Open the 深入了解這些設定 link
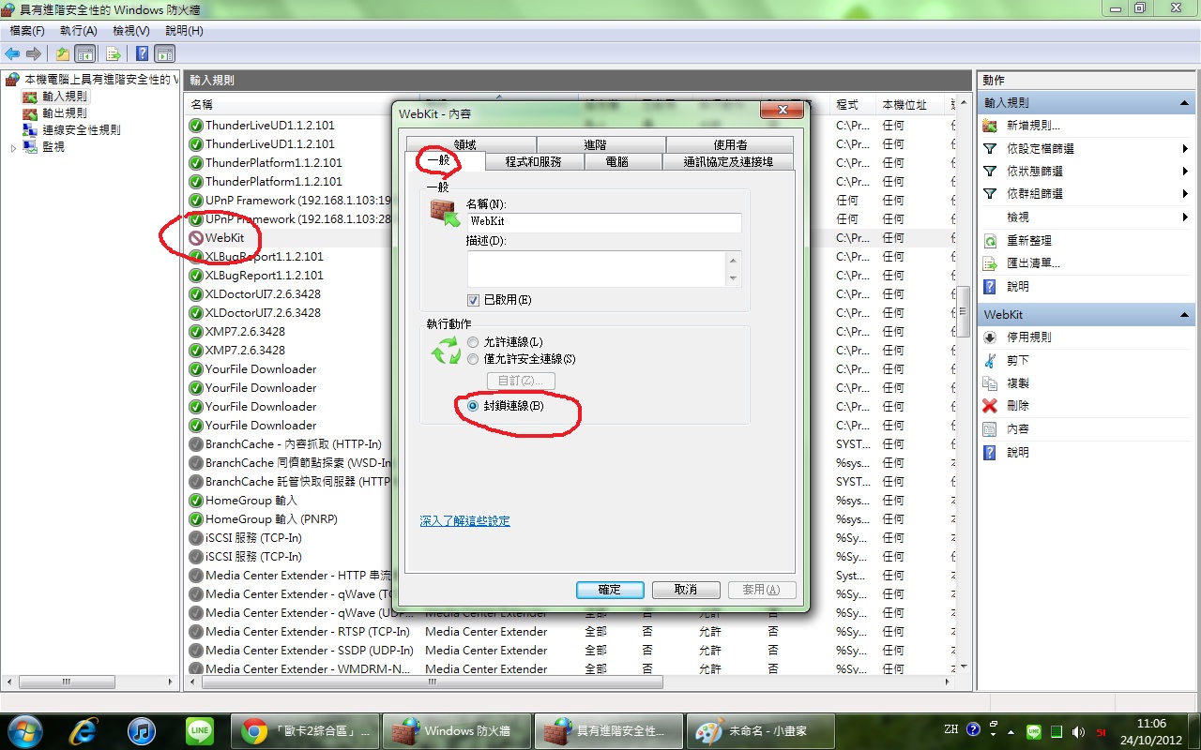 pos(464,520)
